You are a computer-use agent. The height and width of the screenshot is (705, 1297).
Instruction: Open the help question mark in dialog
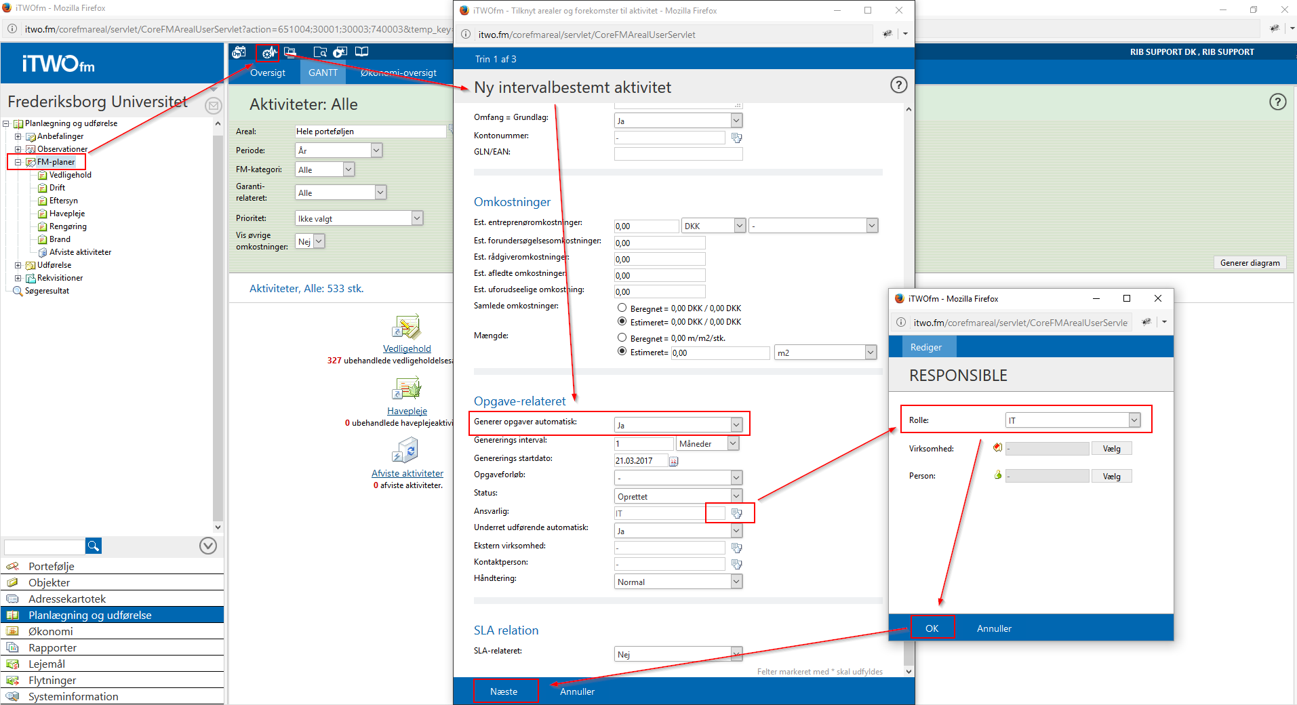898,85
